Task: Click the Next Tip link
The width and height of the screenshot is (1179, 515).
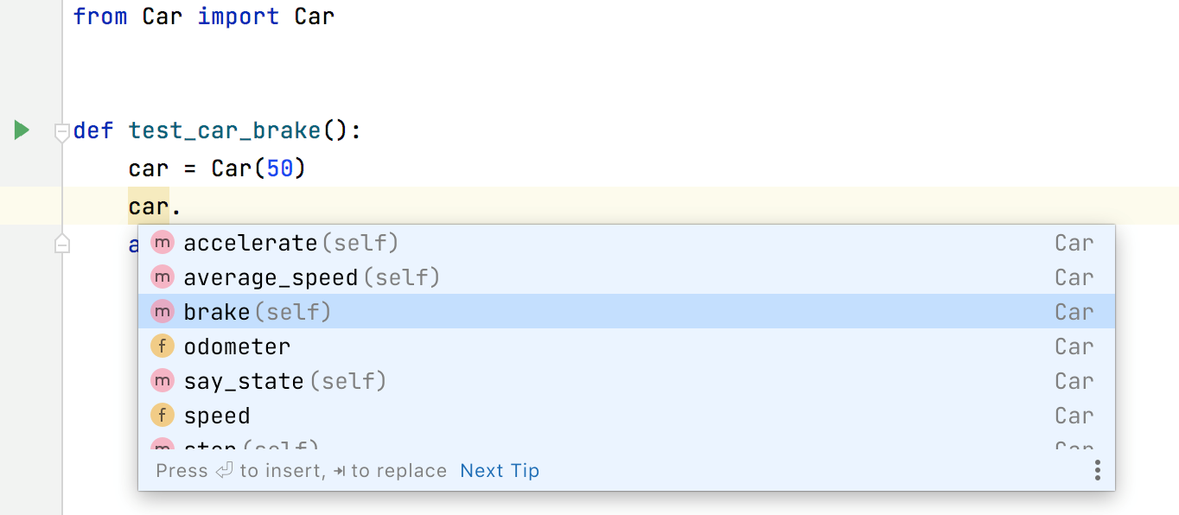Action: pos(499,470)
